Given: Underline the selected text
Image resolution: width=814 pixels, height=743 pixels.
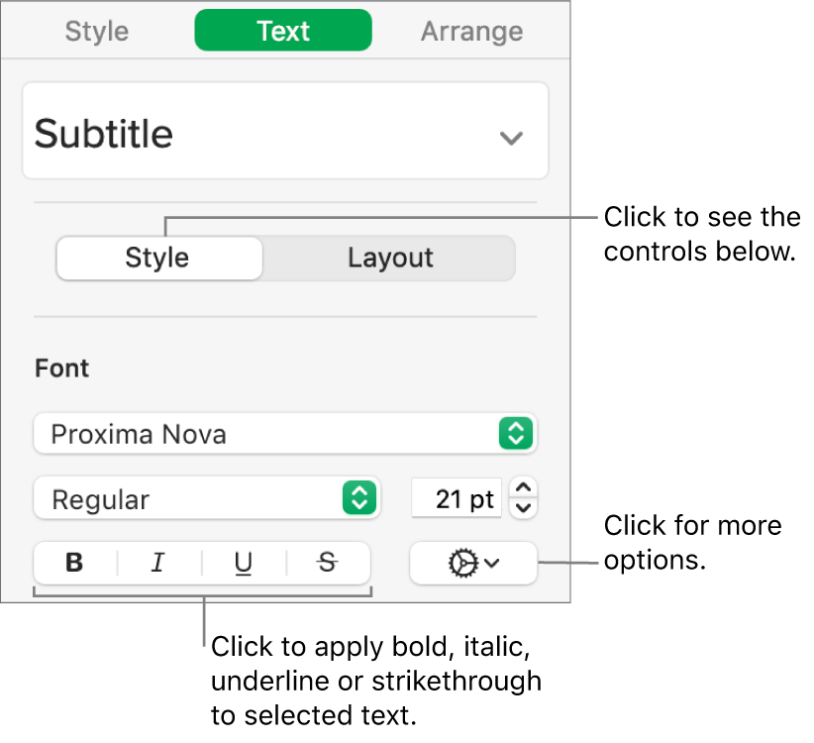Looking at the screenshot, I should [x=243, y=563].
